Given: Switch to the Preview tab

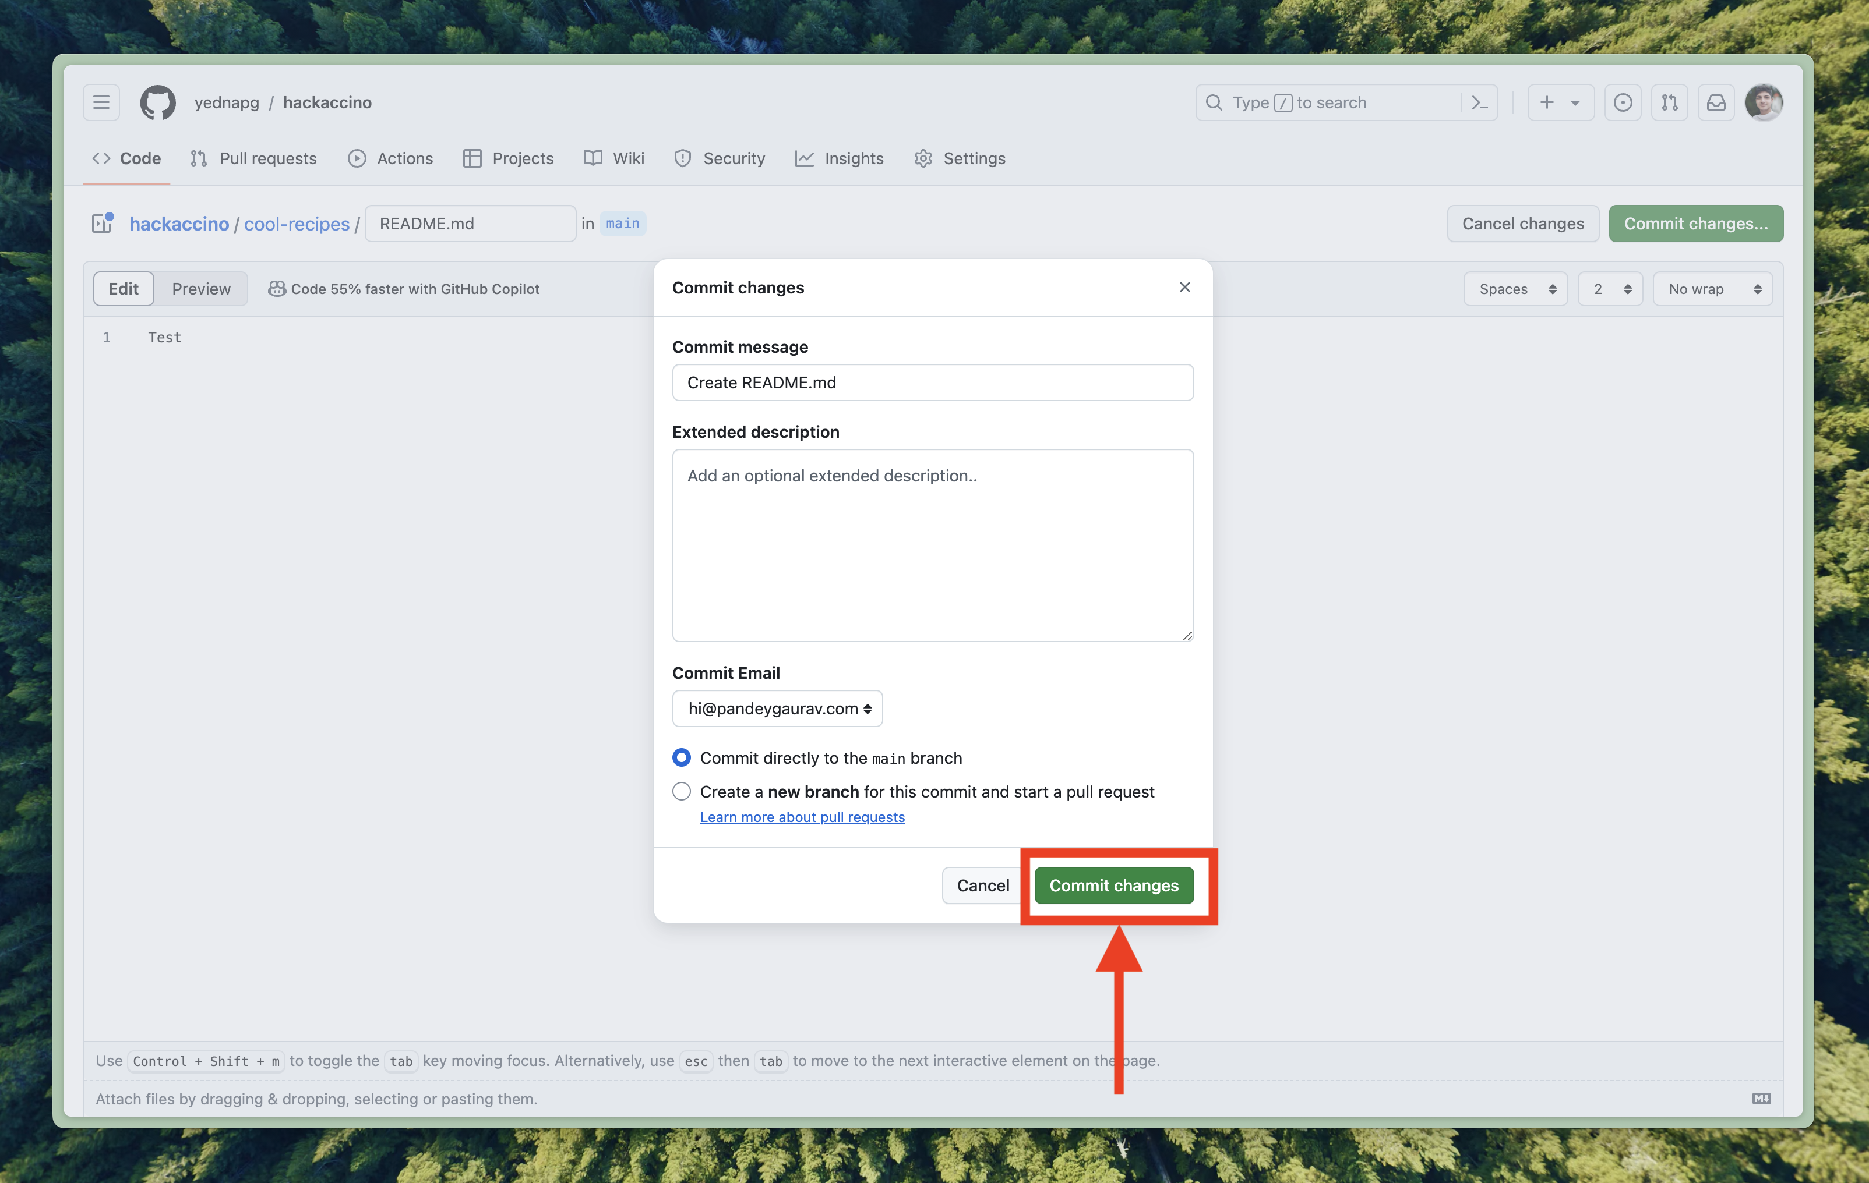Looking at the screenshot, I should pos(200,287).
